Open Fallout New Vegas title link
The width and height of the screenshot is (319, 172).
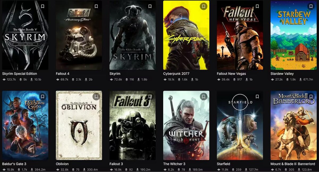pyautogui.click(x=231, y=74)
